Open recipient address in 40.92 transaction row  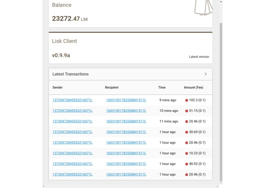[x=126, y=164]
